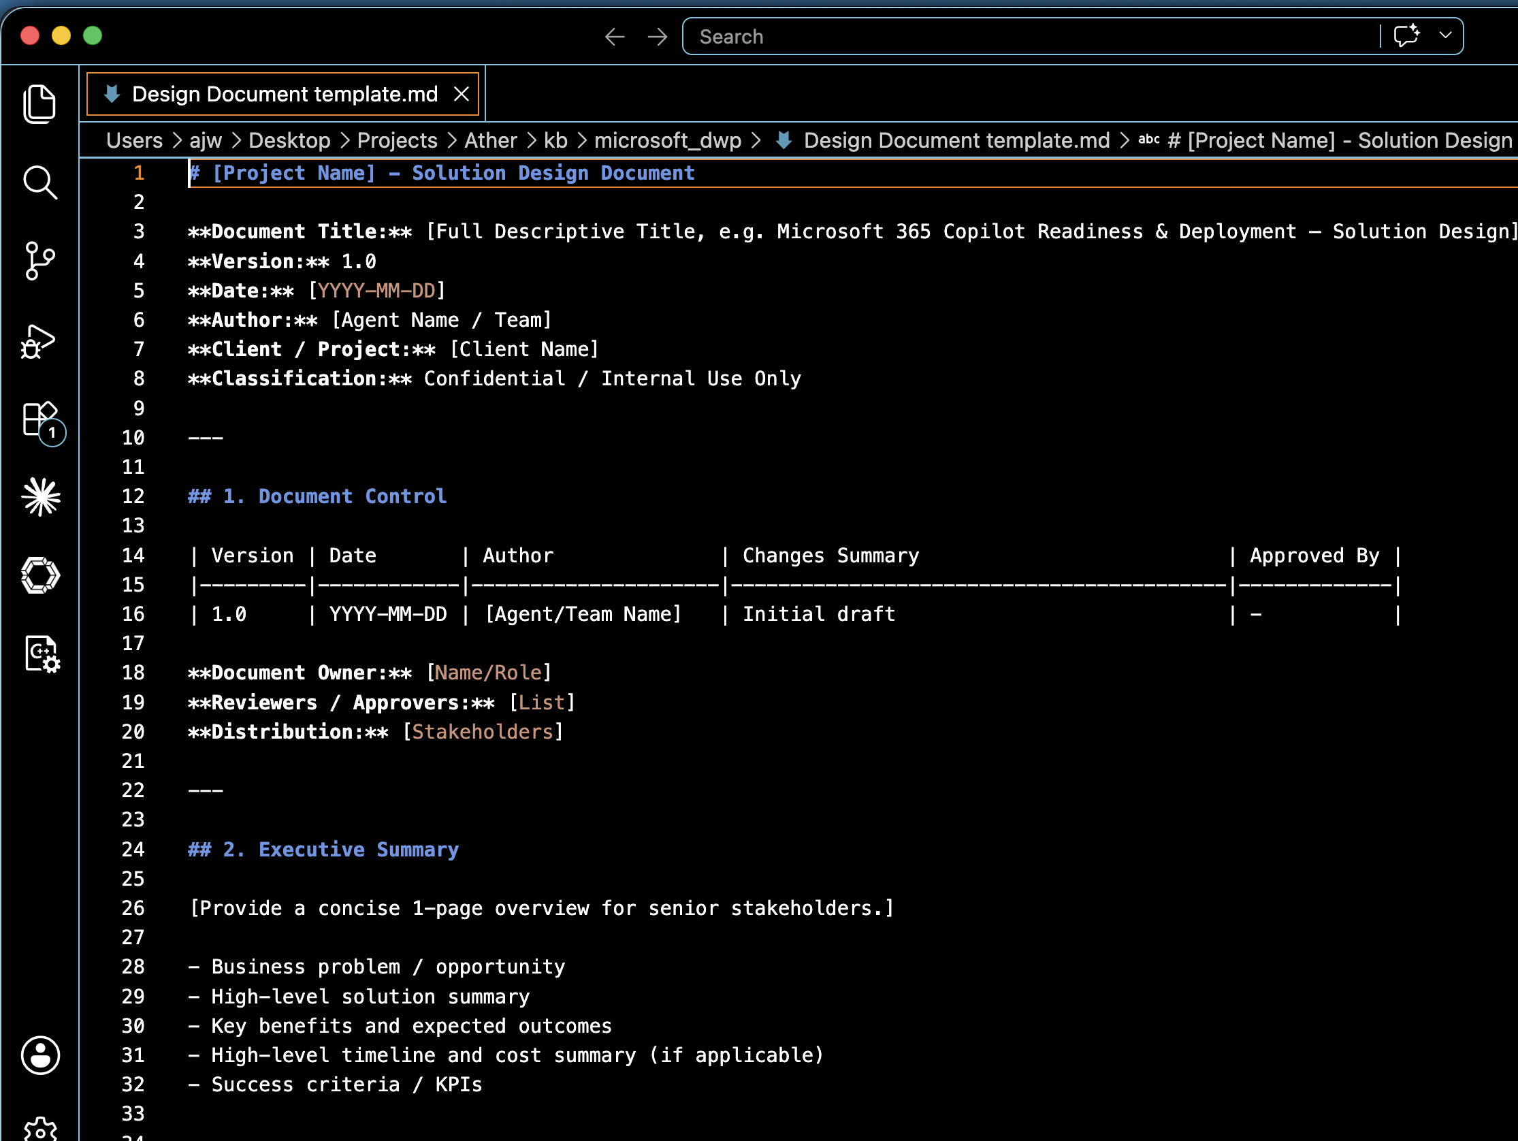Open the OpenAI Codex sidebar icon
The width and height of the screenshot is (1518, 1141).
(x=40, y=575)
